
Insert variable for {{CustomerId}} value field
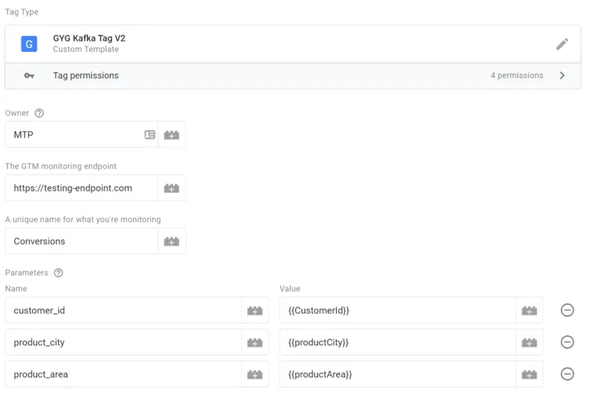529,311
